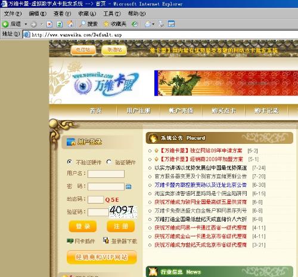Click the Edit window icon in toolbar
Viewport: 298px width, 277px height.
coord(171,24)
